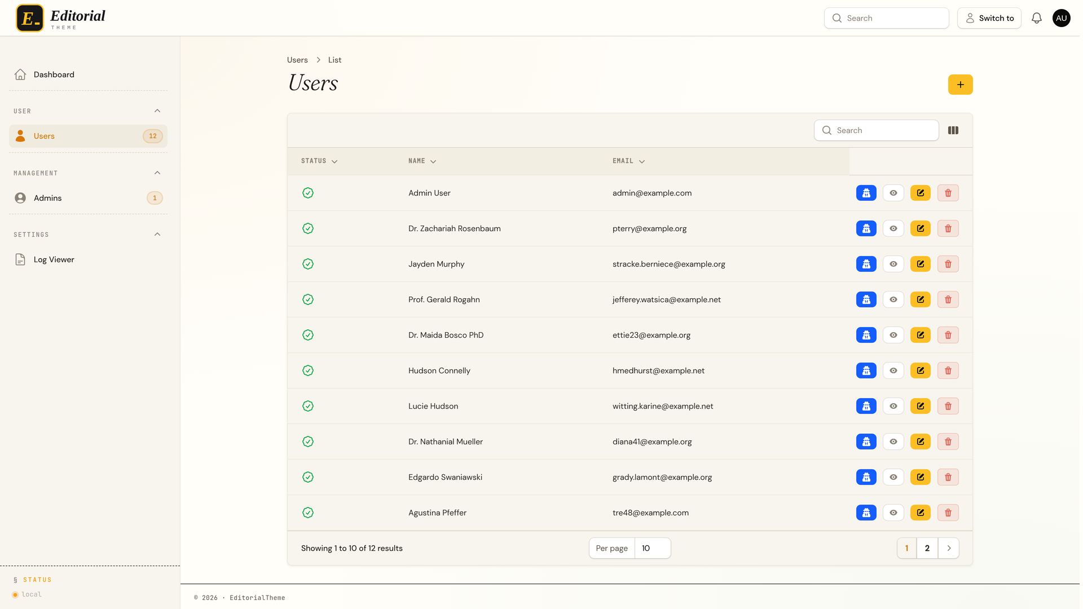
Task: Impersonate Dr. Maida Bosco PhD
Action: tap(866, 335)
